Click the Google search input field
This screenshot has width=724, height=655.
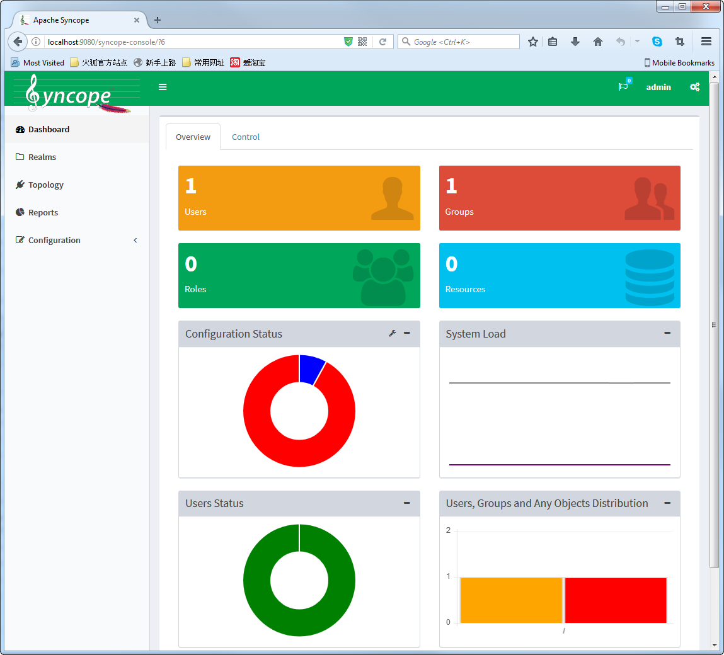[x=463, y=42]
